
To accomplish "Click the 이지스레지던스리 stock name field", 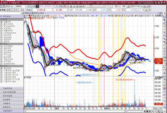I will point(47,6).
